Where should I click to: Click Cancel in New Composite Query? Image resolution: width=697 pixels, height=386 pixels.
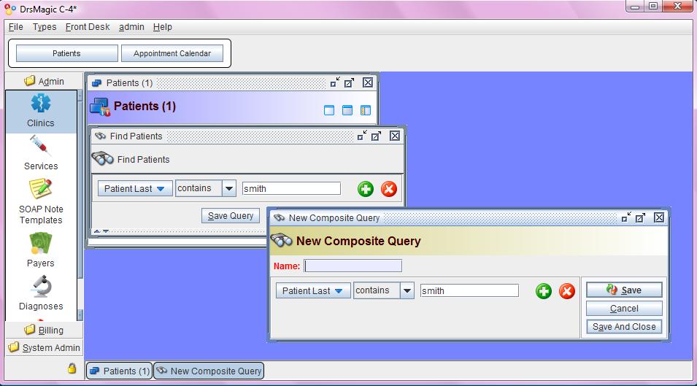click(624, 308)
